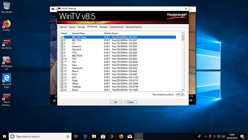Viewport: 248px width, 140px height.
Task: Open Microsoft Store from the taskbar
Action: point(103,136)
